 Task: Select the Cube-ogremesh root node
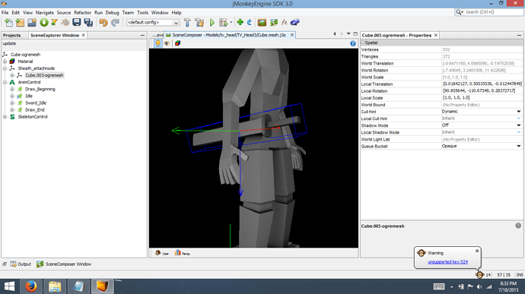tap(25, 55)
